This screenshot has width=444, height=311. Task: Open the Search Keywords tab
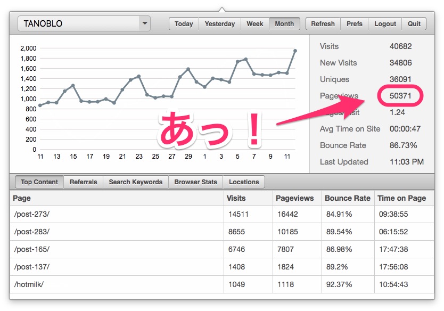136,182
